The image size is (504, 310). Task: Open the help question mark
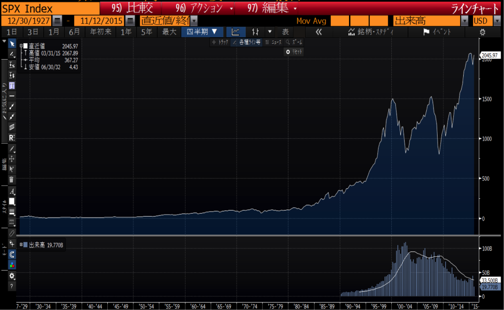click(x=12, y=286)
